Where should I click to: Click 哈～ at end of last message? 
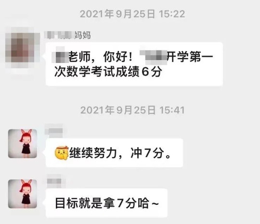148,203
